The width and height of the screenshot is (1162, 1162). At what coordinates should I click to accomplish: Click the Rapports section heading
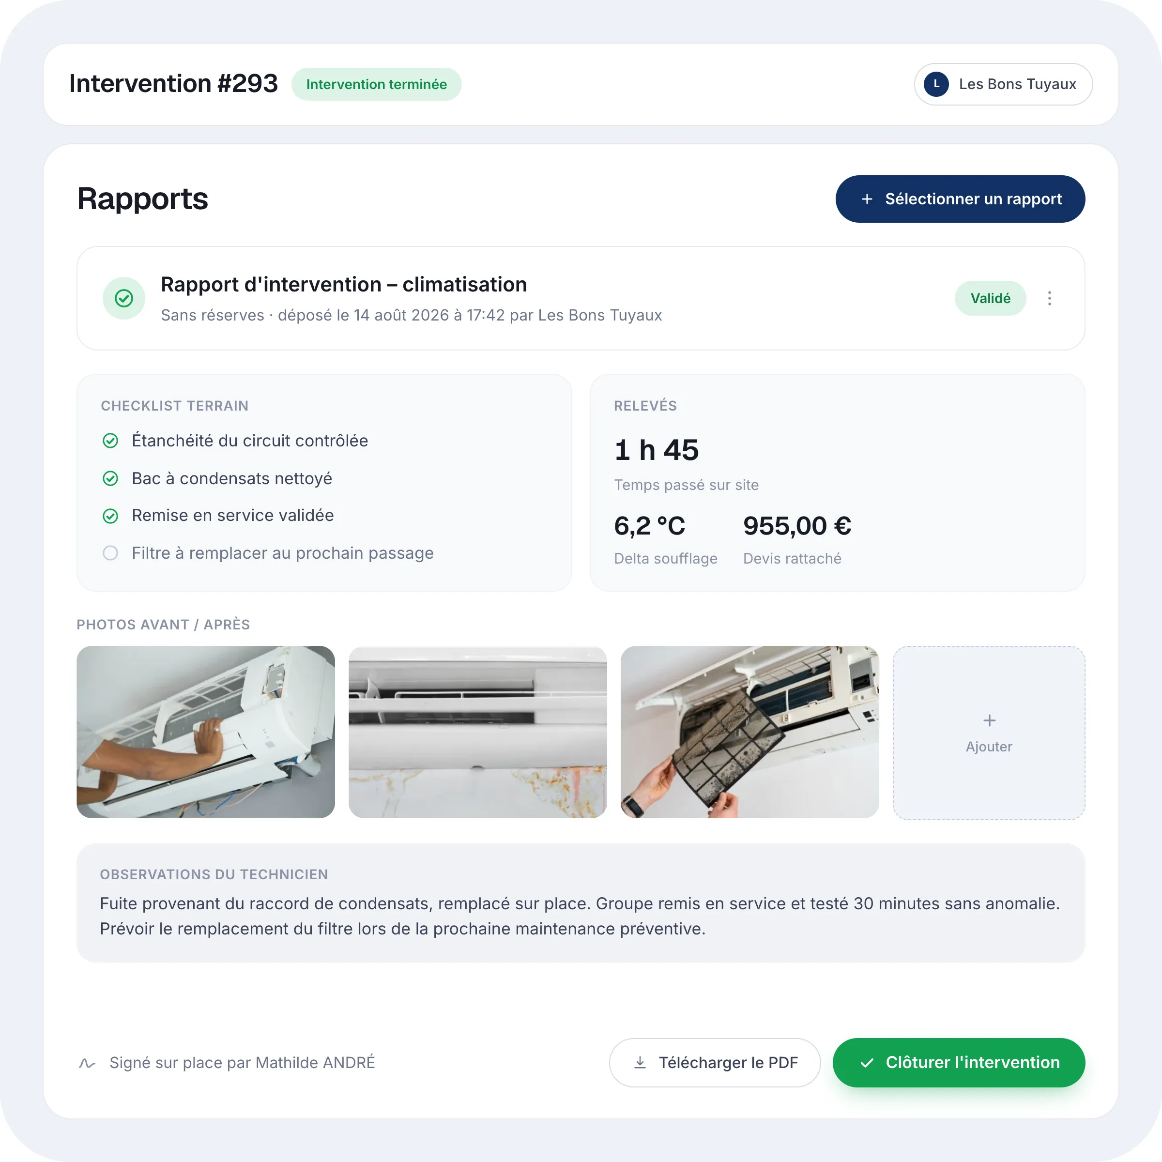[142, 199]
